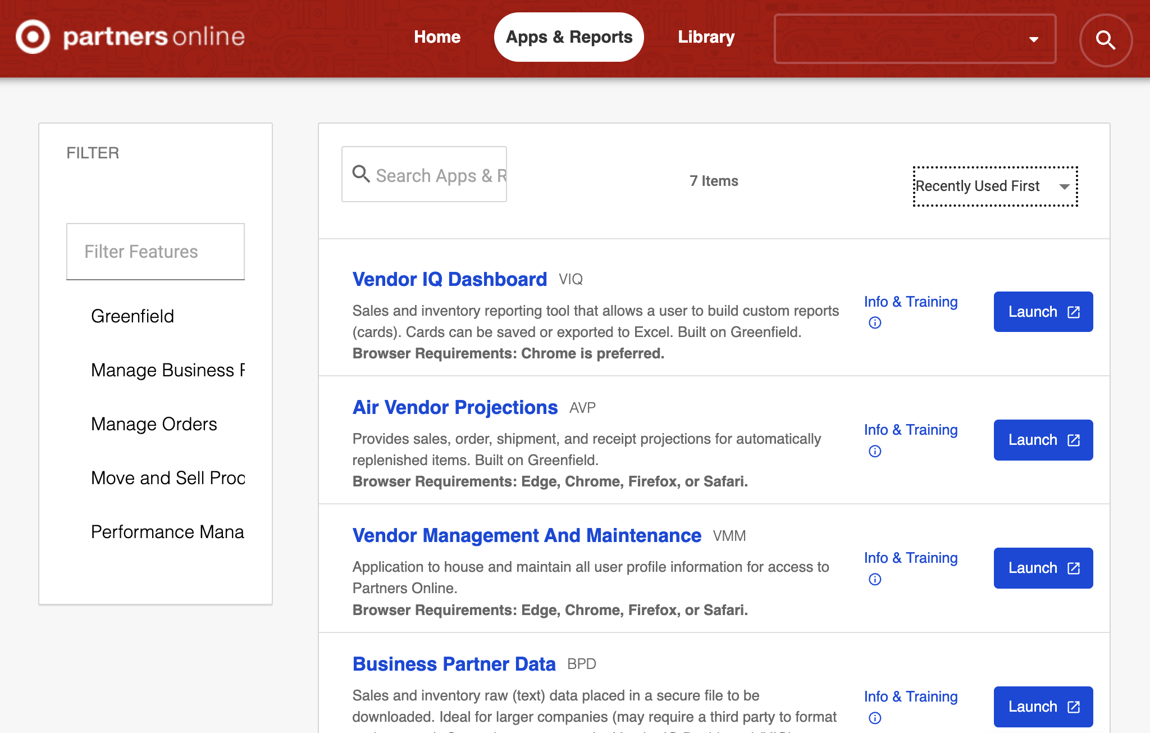
Task: Launch the Vendor IQ Dashboard app
Action: tap(1042, 311)
